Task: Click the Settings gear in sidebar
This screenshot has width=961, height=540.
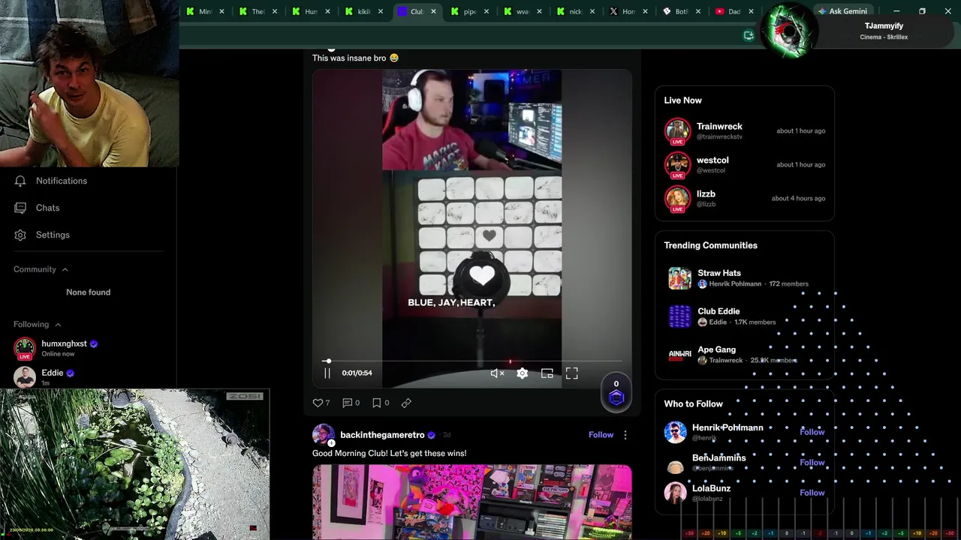Action: tap(20, 235)
